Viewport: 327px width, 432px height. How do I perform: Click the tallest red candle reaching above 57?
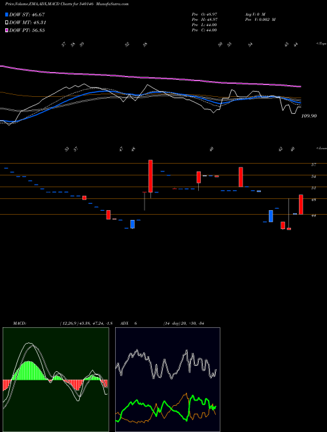[x=150, y=176]
